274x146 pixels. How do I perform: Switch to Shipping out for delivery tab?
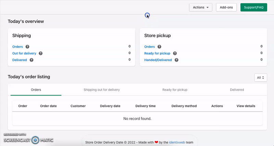point(102,90)
